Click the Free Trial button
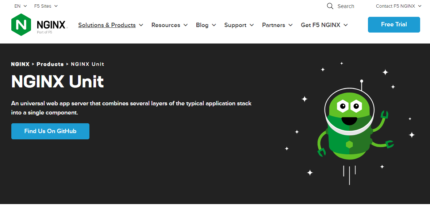The height and width of the screenshot is (207, 430). pyautogui.click(x=394, y=25)
